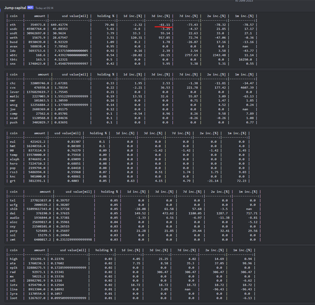Select the 'nmr' coin cell
Screen dimensions: 315x305
(13, 100)
